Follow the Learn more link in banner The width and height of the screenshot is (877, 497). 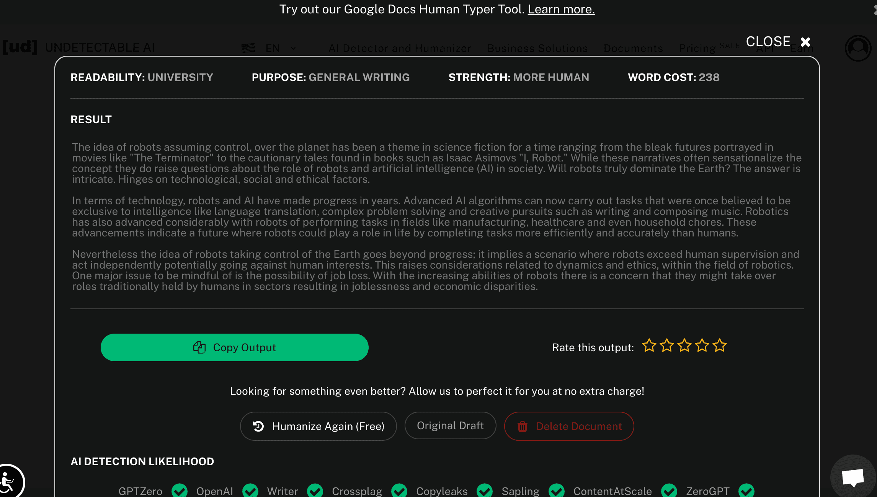click(x=561, y=9)
